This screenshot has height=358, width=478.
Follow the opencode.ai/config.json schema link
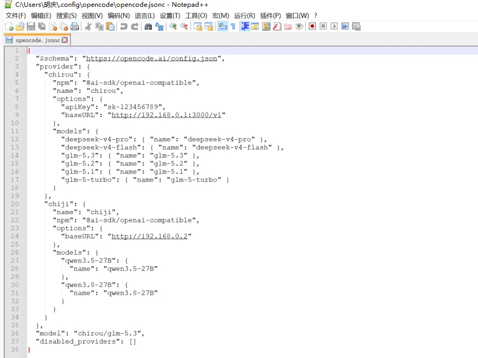click(x=152, y=59)
